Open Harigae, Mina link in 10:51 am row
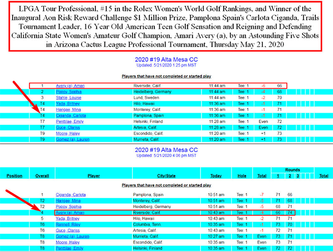The height and width of the screenshot is (252, 333). pyautogui.click(x=68, y=200)
